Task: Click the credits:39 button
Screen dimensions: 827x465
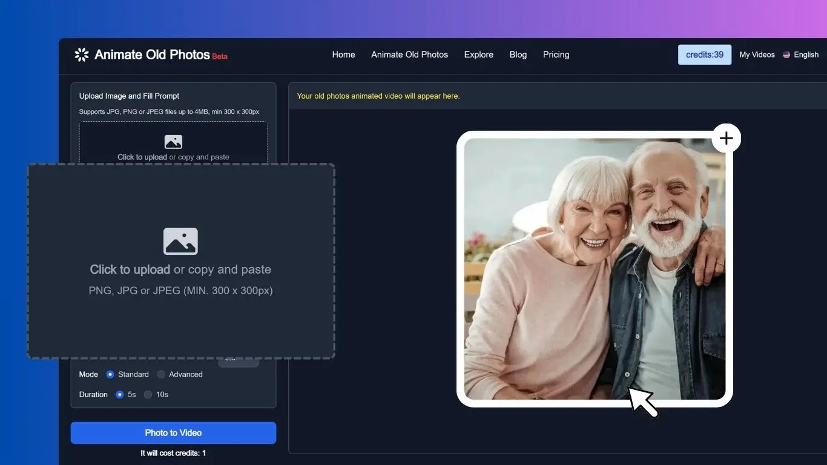Action: click(x=705, y=54)
